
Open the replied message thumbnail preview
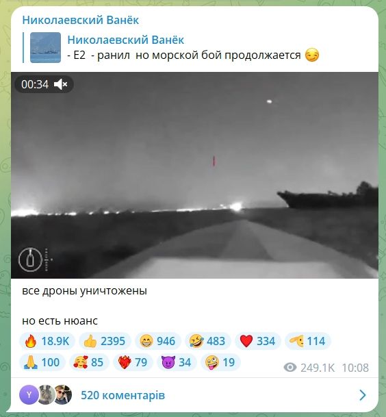(x=45, y=48)
